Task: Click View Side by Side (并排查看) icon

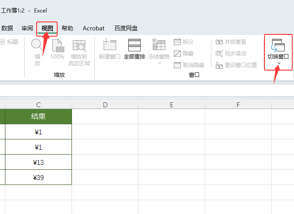Action: pyautogui.click(x=219, y=42)
